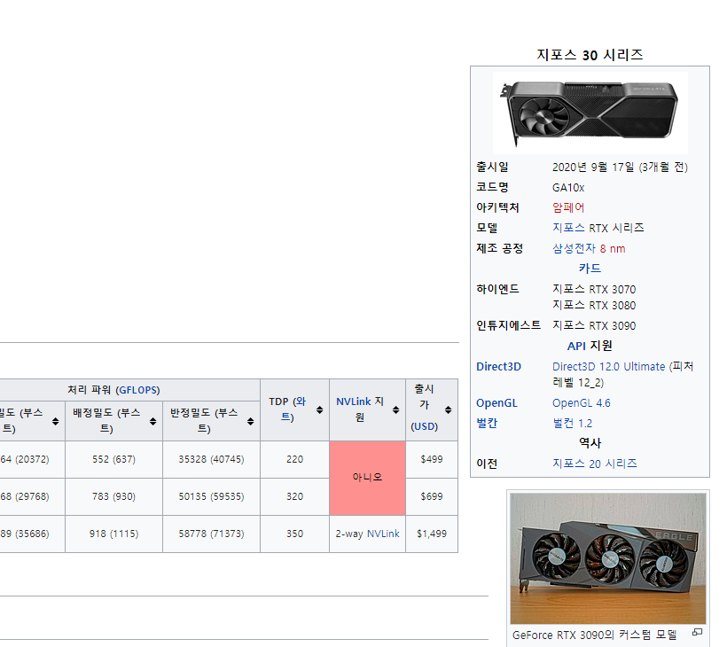Sort table by 출시가 (USD) arrows
This screenshot has height=647, width=727.
(x=448, y=410)
